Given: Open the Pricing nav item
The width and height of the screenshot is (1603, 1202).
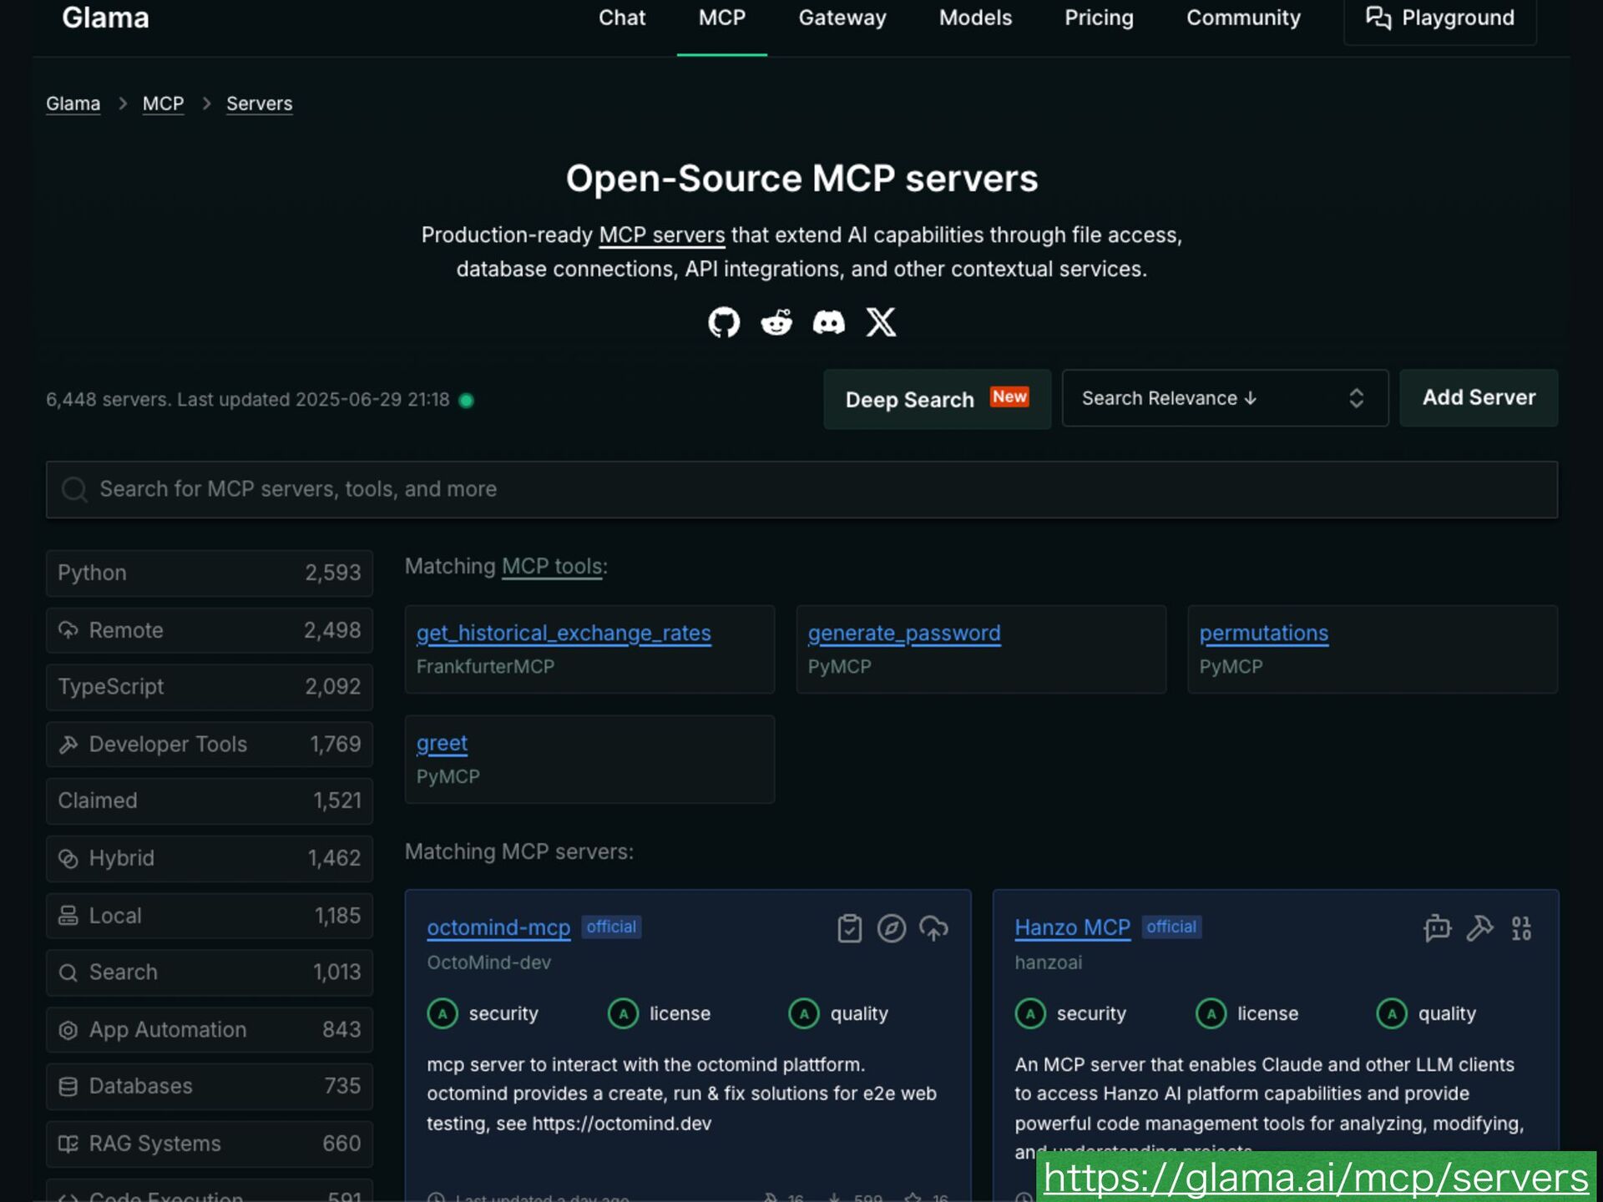Looking at the screenshot, I should click(1099, 18).
